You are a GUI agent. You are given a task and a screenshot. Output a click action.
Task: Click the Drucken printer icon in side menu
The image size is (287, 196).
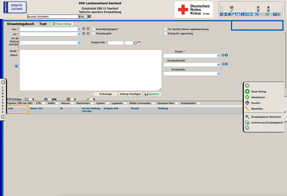[247, 103]
